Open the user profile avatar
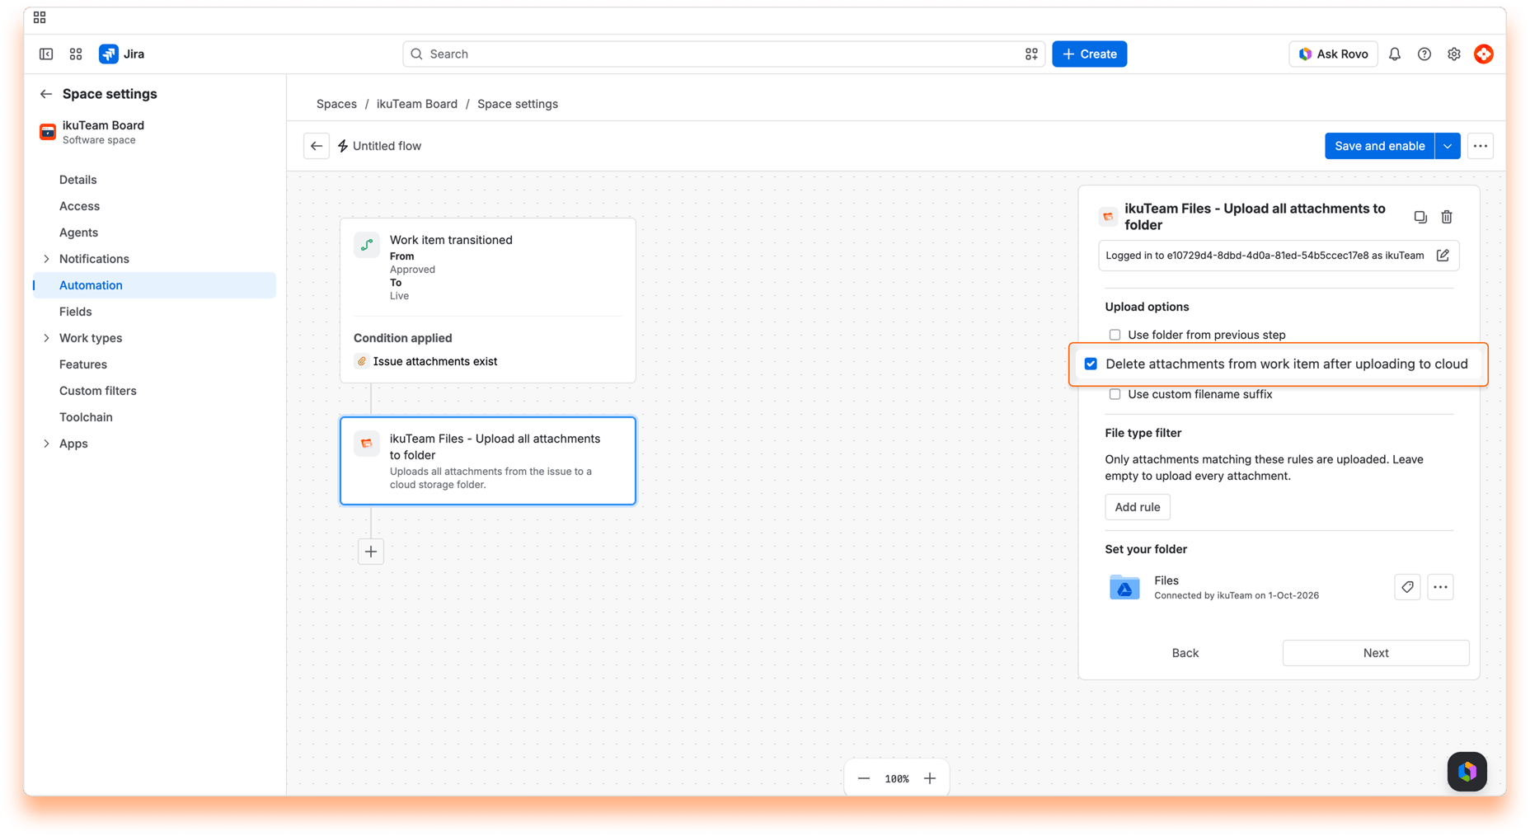Screen dimensions: 1530x836 click(1484, 54)
